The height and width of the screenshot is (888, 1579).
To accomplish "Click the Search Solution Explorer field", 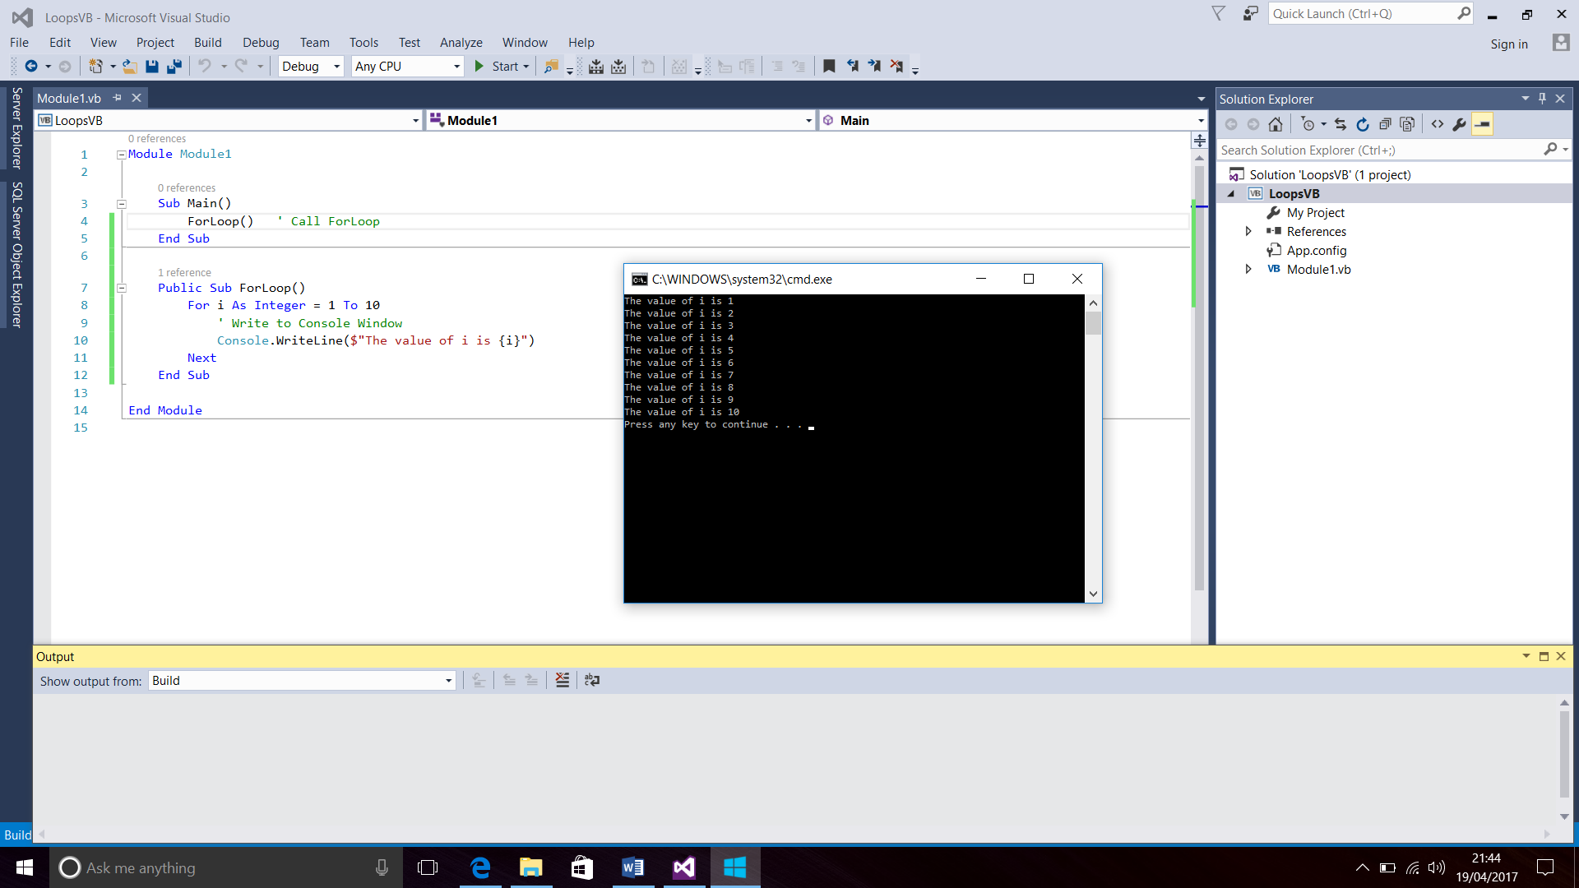I will point(1379,150).
